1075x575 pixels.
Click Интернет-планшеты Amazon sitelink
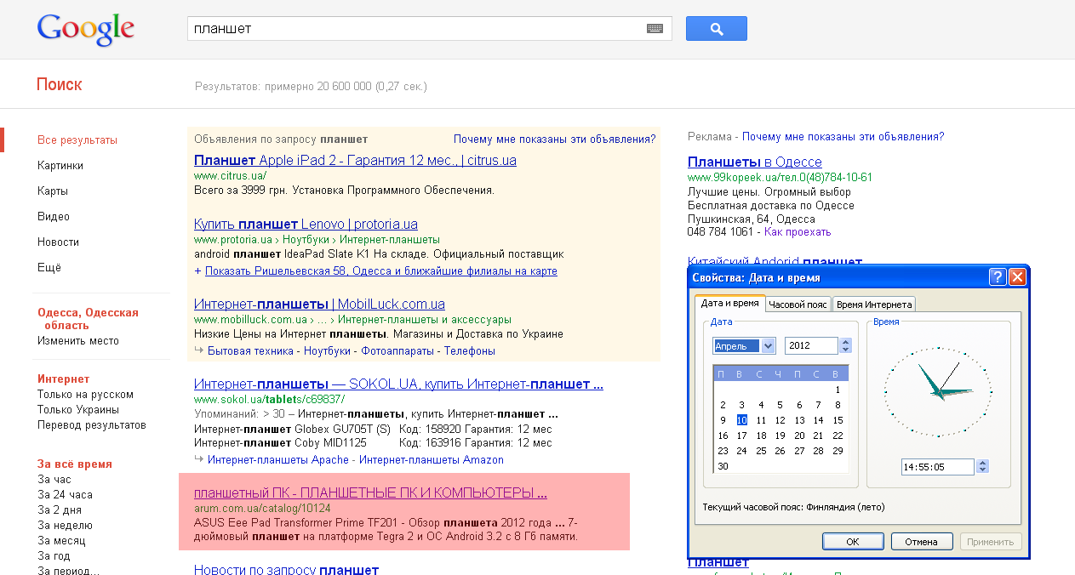[x=432, y=460]
